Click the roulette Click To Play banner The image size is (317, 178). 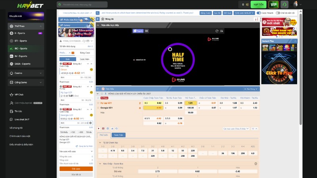click(x=279, y=68)
